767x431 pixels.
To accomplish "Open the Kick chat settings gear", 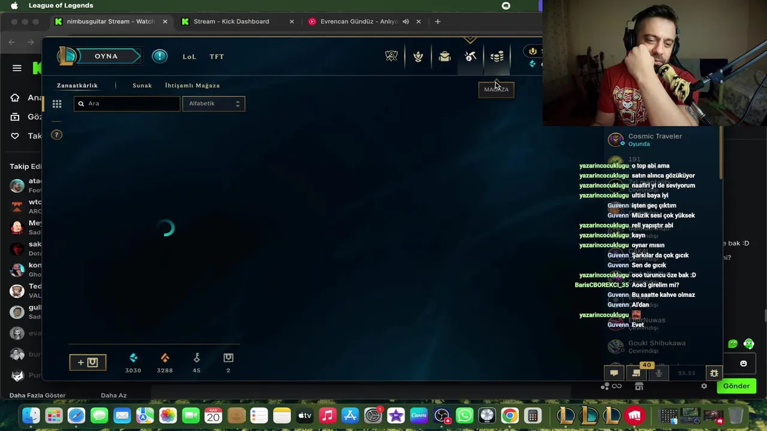I will pyautogui.click(x=704, y=386).
